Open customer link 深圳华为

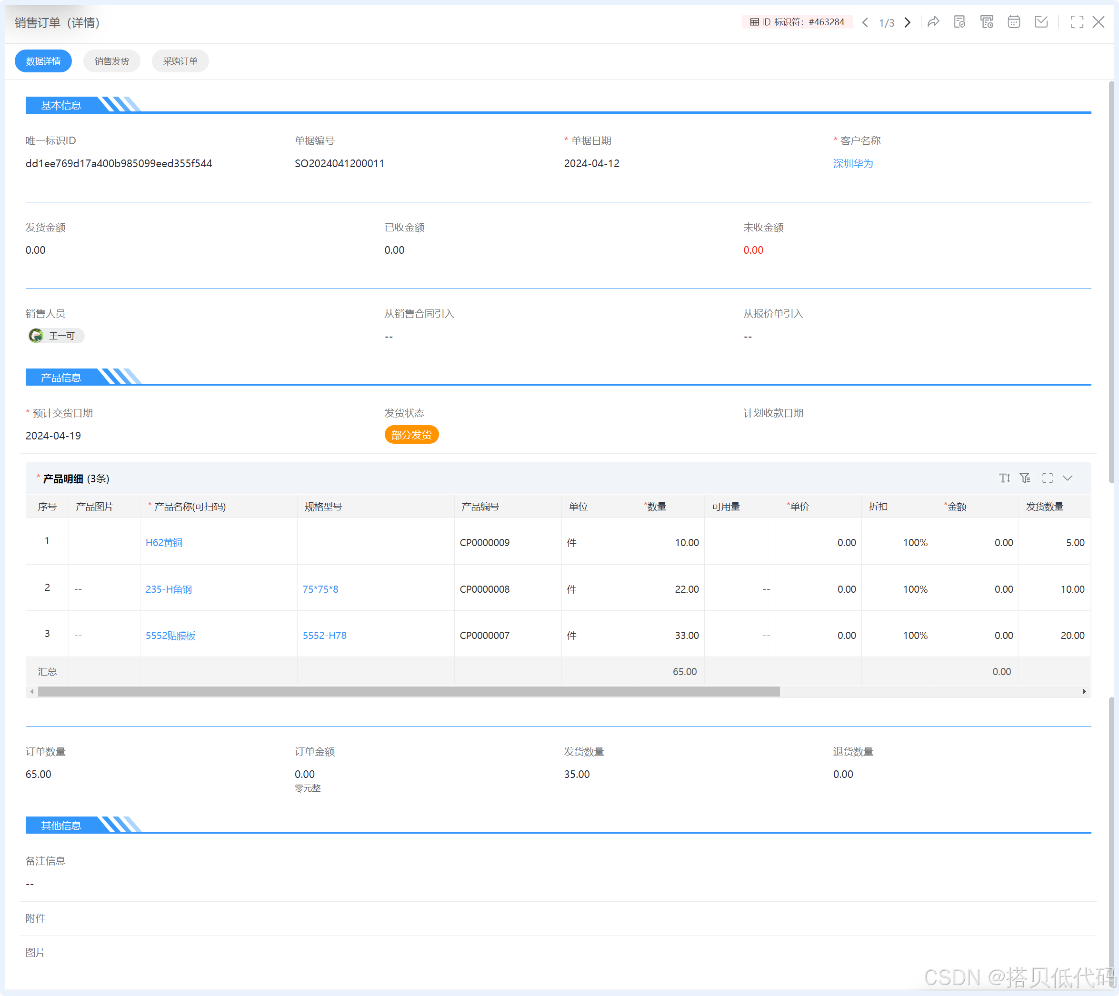(852, 164)
